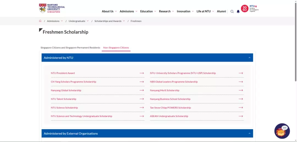
Task: Follow the arrow beside Nanyang Merit Scholarship
Action: (x=241, y=90)
